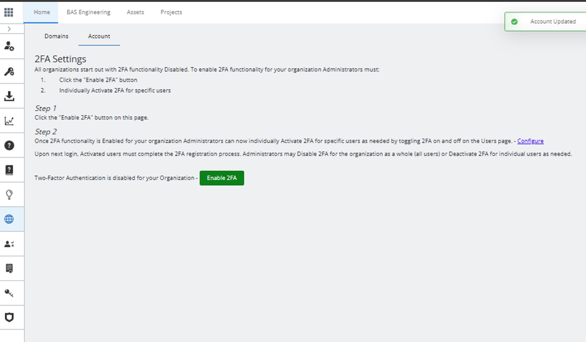586x342 pixels.
Task: Open the help book sidebar icon
Action: (x=9, y=170)
